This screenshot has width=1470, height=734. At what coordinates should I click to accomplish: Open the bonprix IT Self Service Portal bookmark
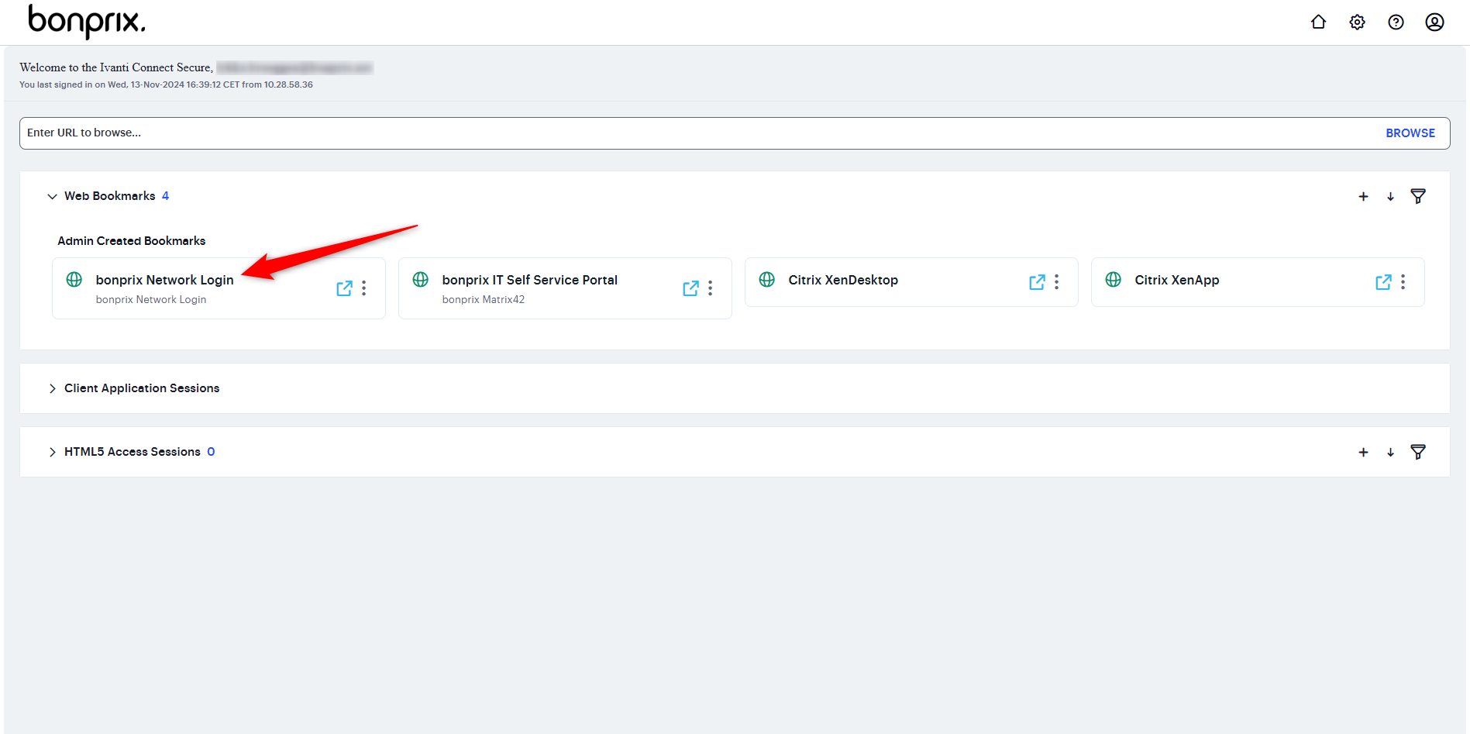point(530,280)
